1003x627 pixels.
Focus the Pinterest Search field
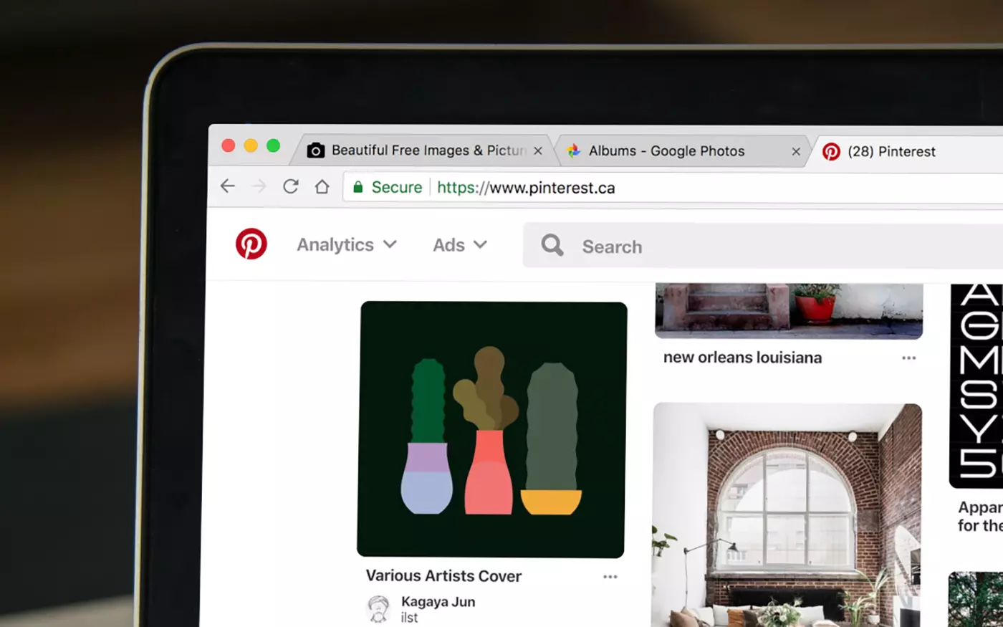click(x=763, y=246)
